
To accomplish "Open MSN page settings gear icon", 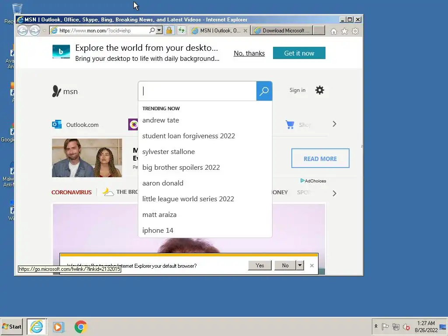I will coord(319,90).
